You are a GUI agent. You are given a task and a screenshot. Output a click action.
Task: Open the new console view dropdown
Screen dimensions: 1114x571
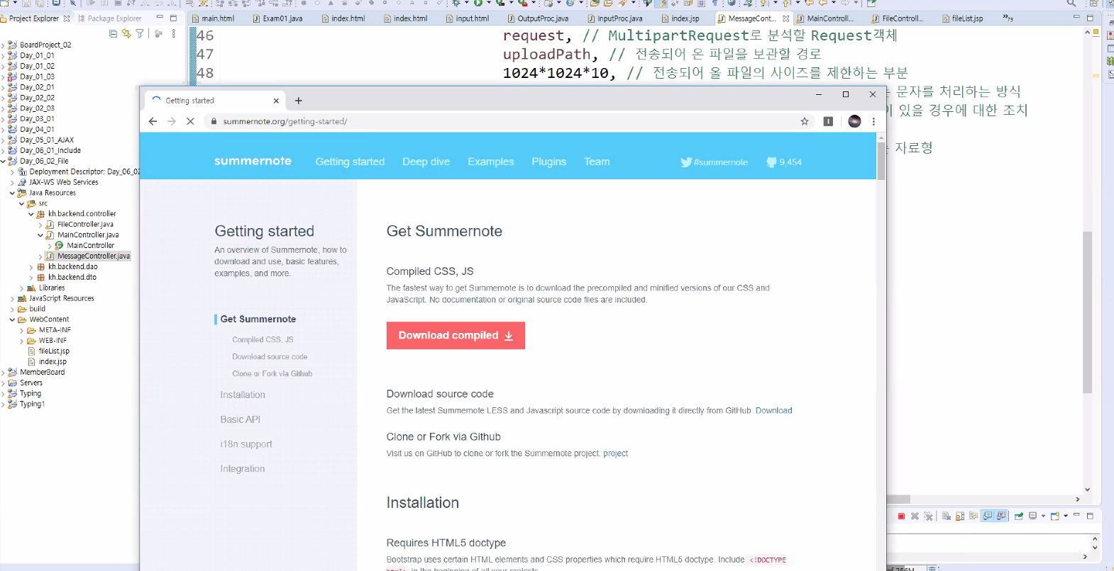1066,516
